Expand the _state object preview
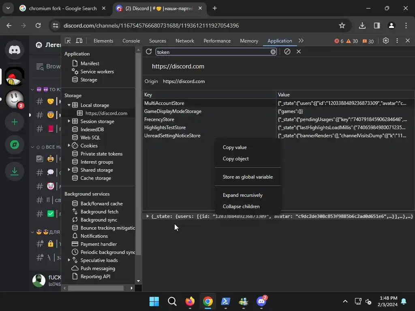This screenshot has height=311, width=415. point(148,216)
